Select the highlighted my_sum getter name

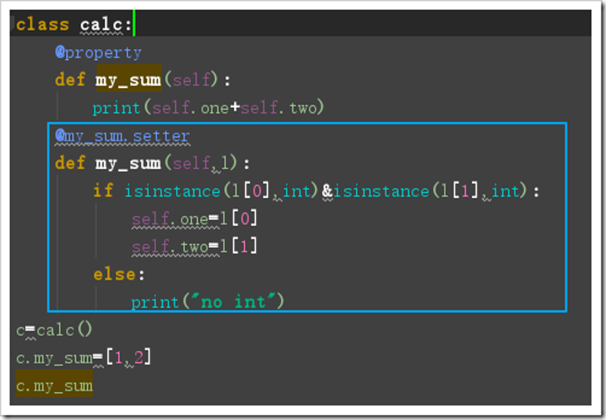click(128, 80)
